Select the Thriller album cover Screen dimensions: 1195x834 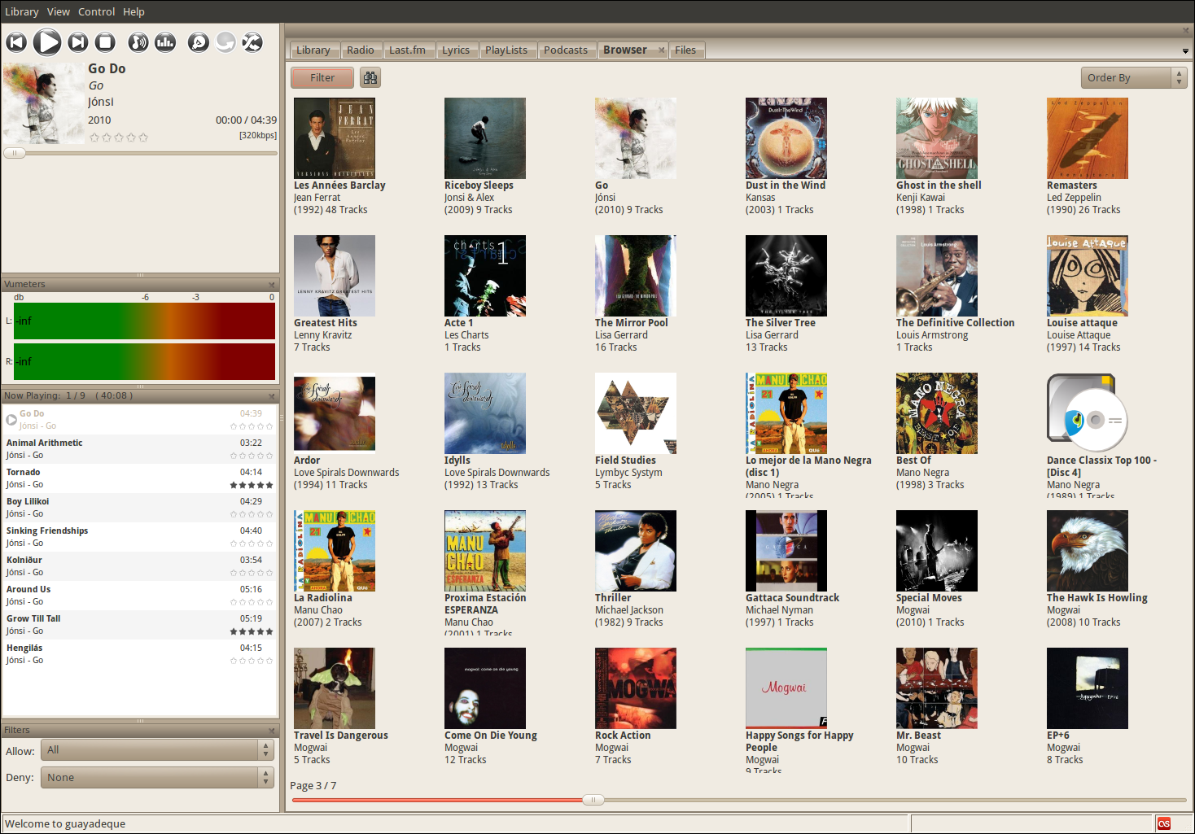click(635, 551)
